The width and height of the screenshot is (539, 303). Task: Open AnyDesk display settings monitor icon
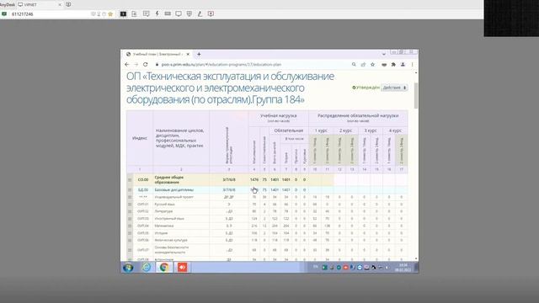[x=179, y=13]
